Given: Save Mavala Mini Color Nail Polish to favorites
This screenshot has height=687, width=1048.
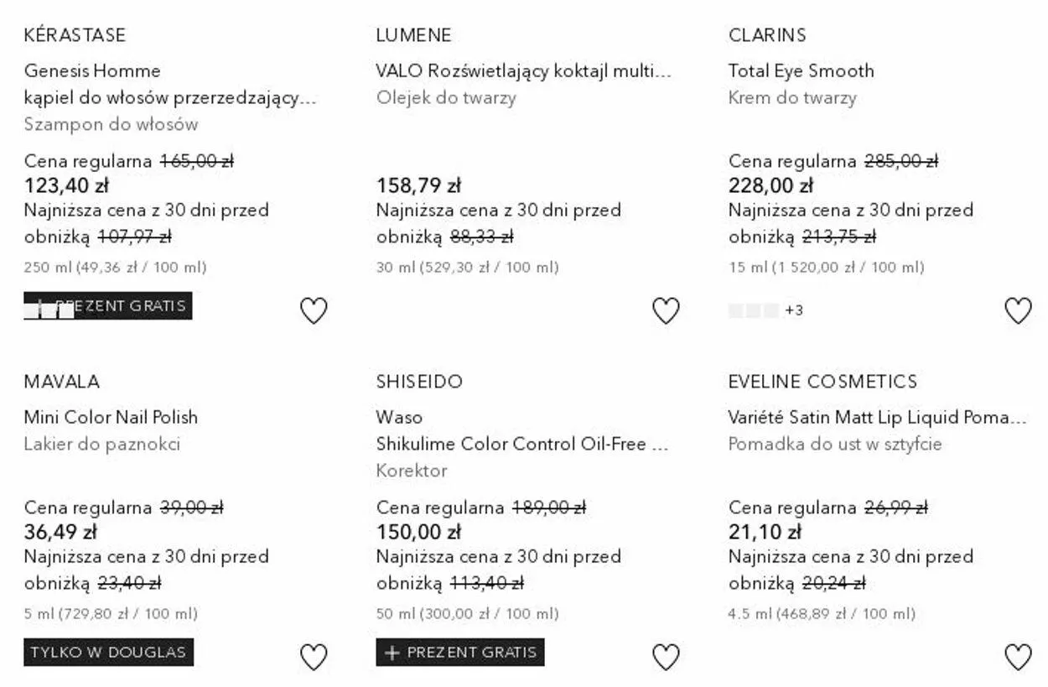Looking at the screenshot, I should point(314,658).
